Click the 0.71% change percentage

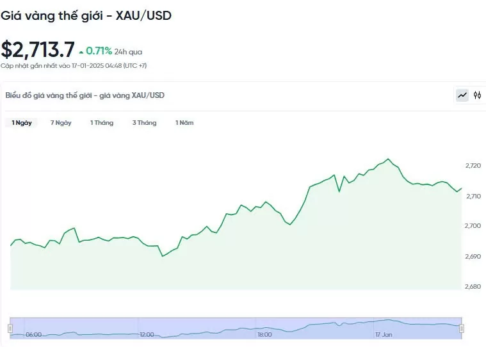[x=99, y=51]
